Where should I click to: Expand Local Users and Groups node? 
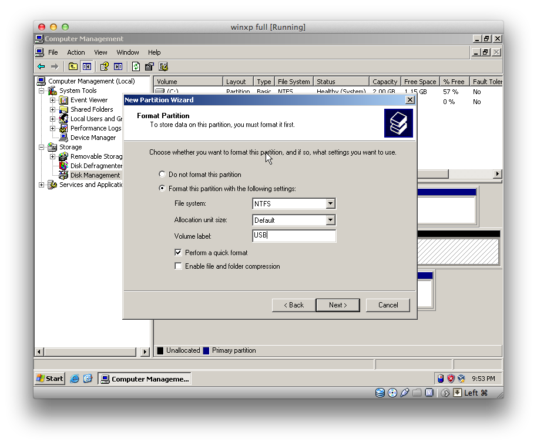[x=52, y=119]
